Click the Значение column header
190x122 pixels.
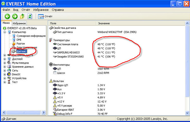click(x=140, y=23)
